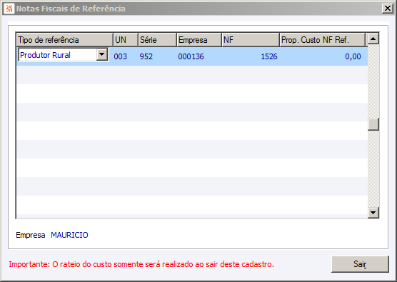Select the cost cell value 0,00
The image size is (397, 282).
pyautogui.click(x=353, y=56)
